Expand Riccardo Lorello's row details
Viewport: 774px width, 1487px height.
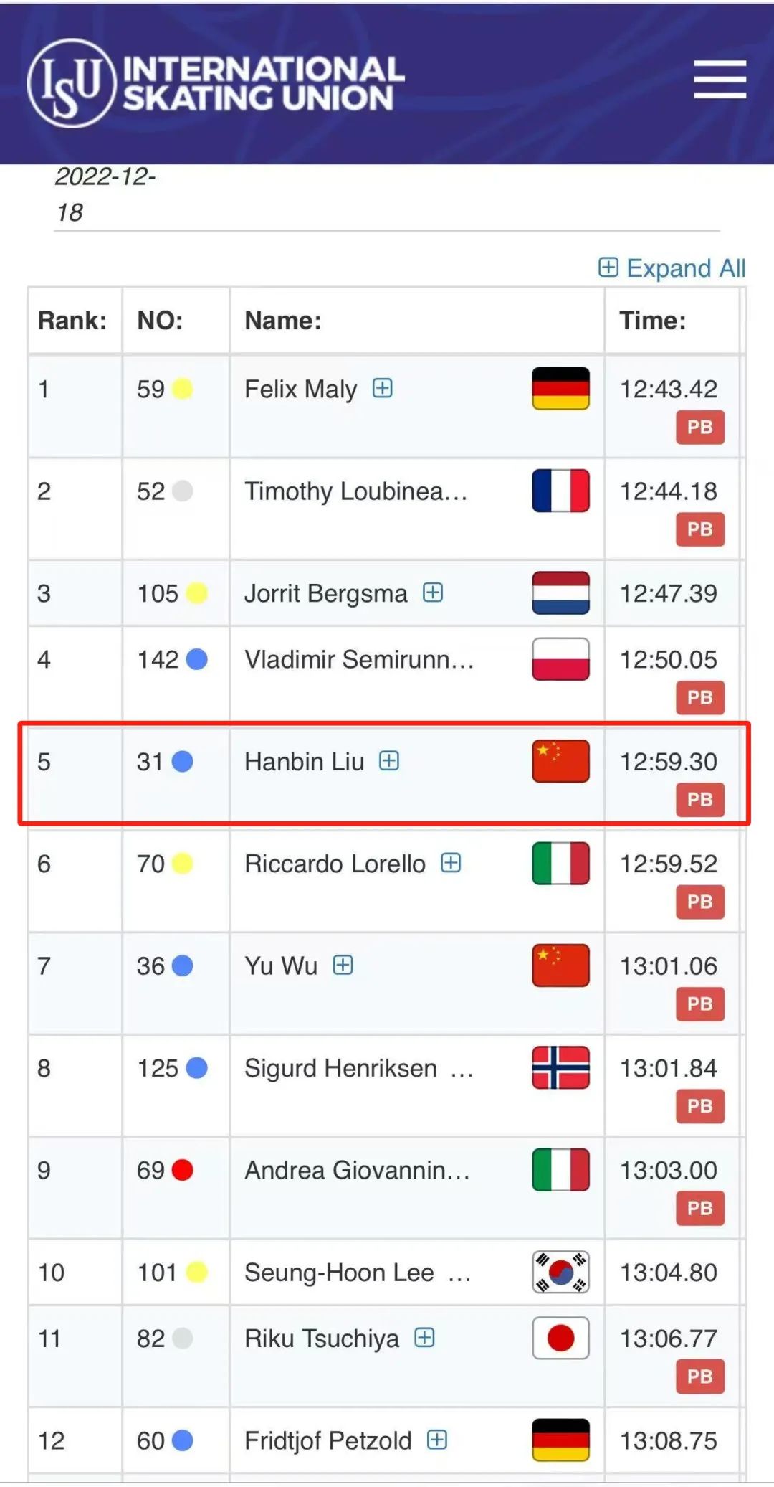pos(451,862)
